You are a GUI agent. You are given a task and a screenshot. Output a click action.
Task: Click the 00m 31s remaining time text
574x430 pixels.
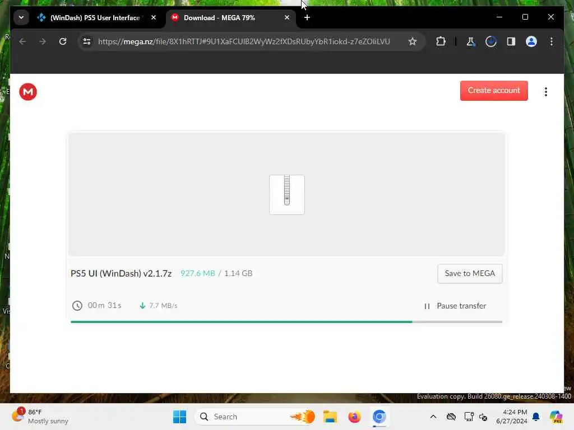pyautogui.click(x=104, y=305)
